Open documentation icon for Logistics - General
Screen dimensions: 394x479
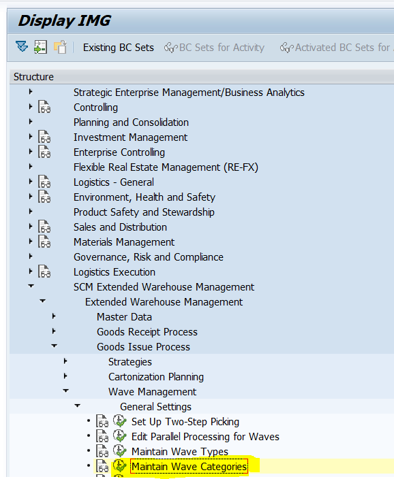44,182
